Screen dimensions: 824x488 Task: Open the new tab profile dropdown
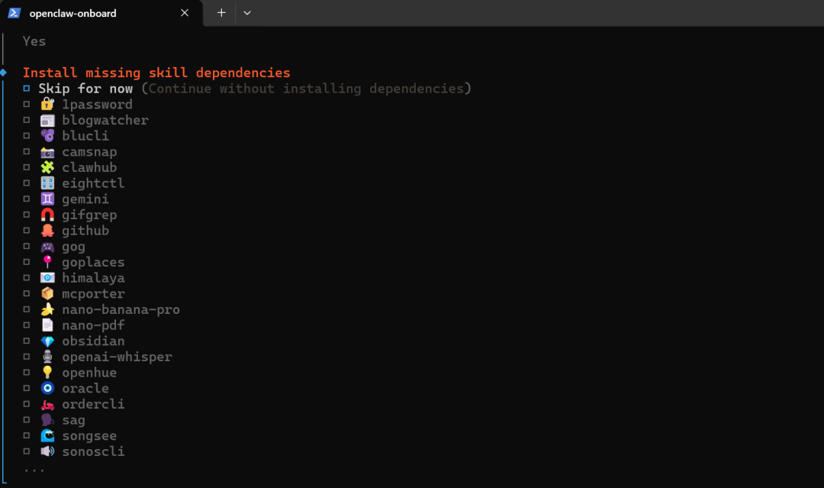click(246, 13)
